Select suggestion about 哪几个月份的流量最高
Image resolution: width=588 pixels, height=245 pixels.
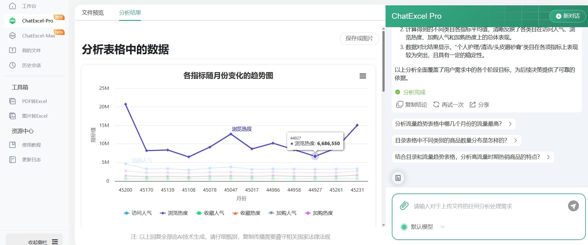453,124
